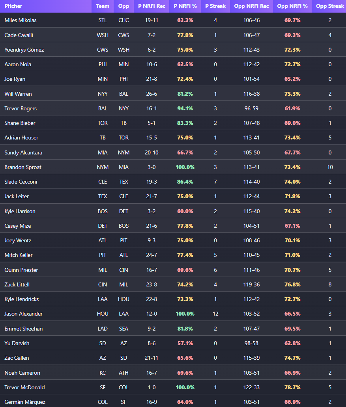Click Germán Márquez's 64.0% NRFI value

(185, 402)
